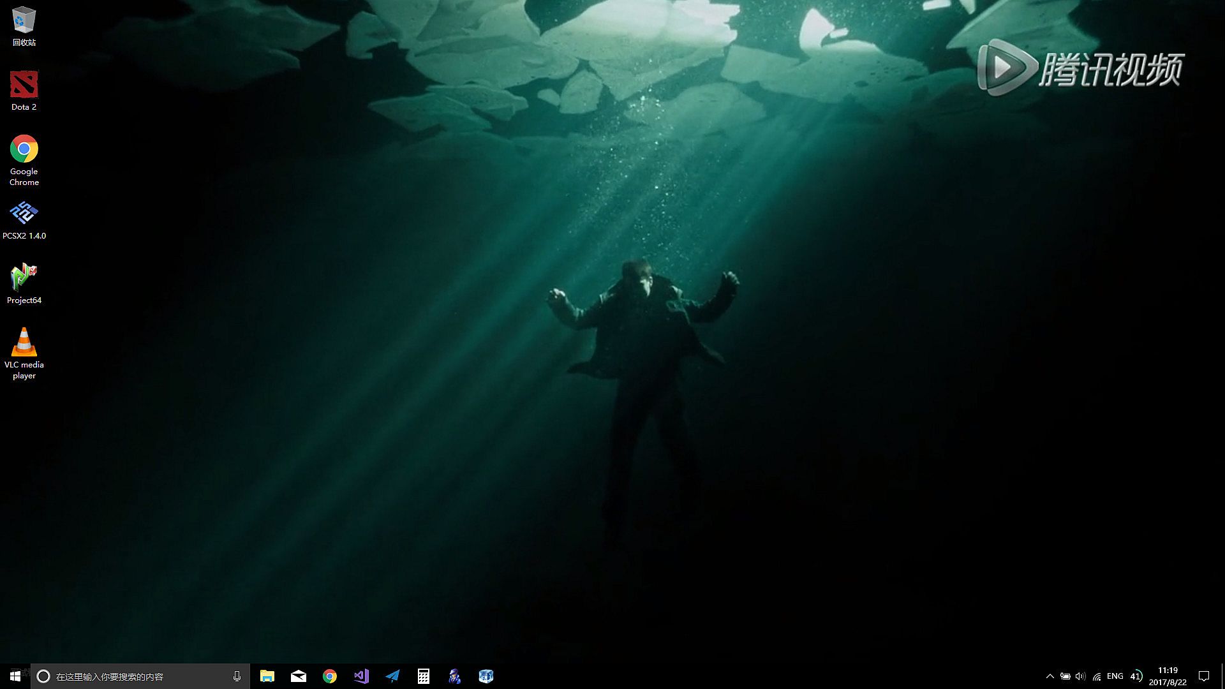
Task: Open the Telegram paper plane taskbar icon
Action: tap(392, 676)
